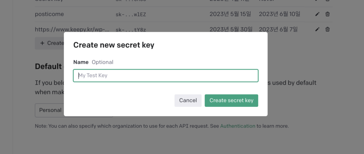Screen dimensions: 364x154
Task: Click the 2023년 6월 10일 last used date
Action: point(279,14)
